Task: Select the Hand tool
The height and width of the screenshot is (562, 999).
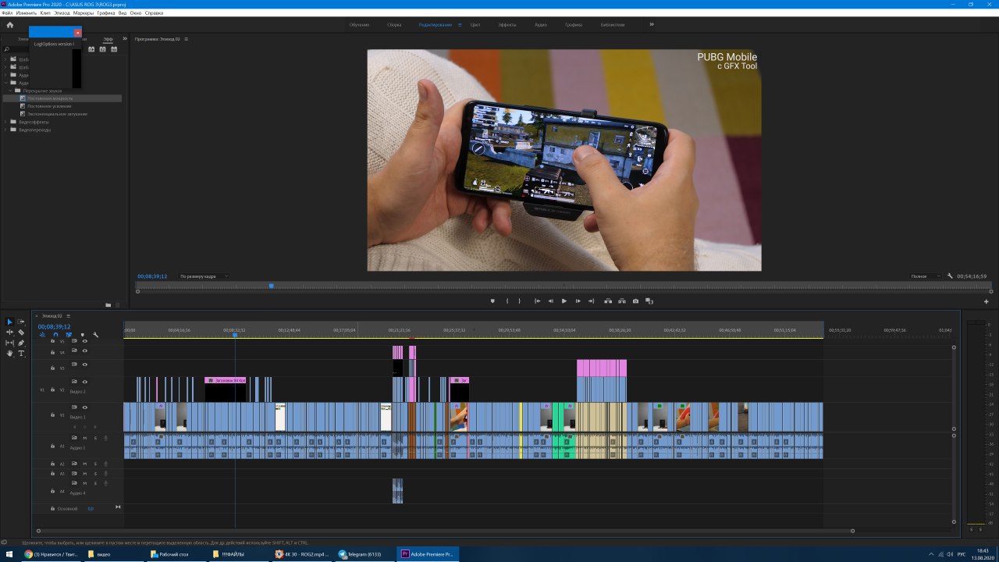Action: tap(9, 354)
